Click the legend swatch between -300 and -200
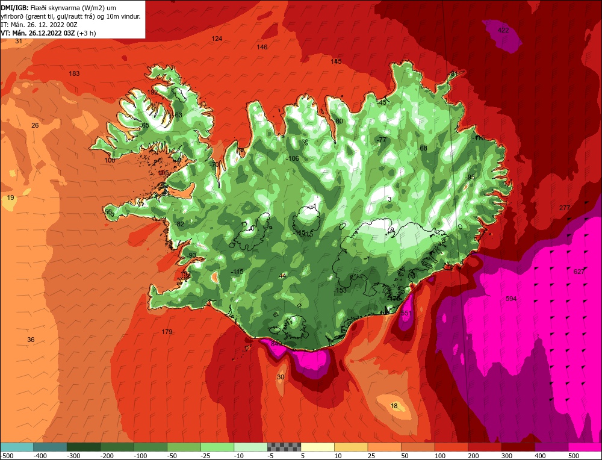 pyautogui.click(x=84, y=447)
